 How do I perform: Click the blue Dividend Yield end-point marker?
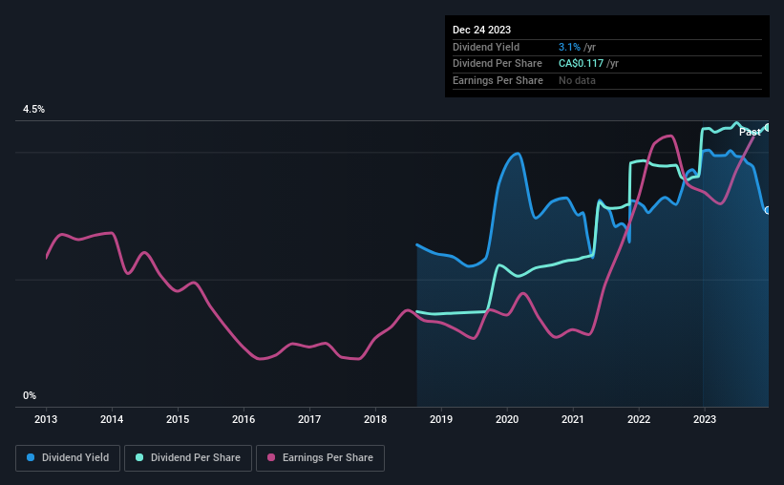(768, 210)
